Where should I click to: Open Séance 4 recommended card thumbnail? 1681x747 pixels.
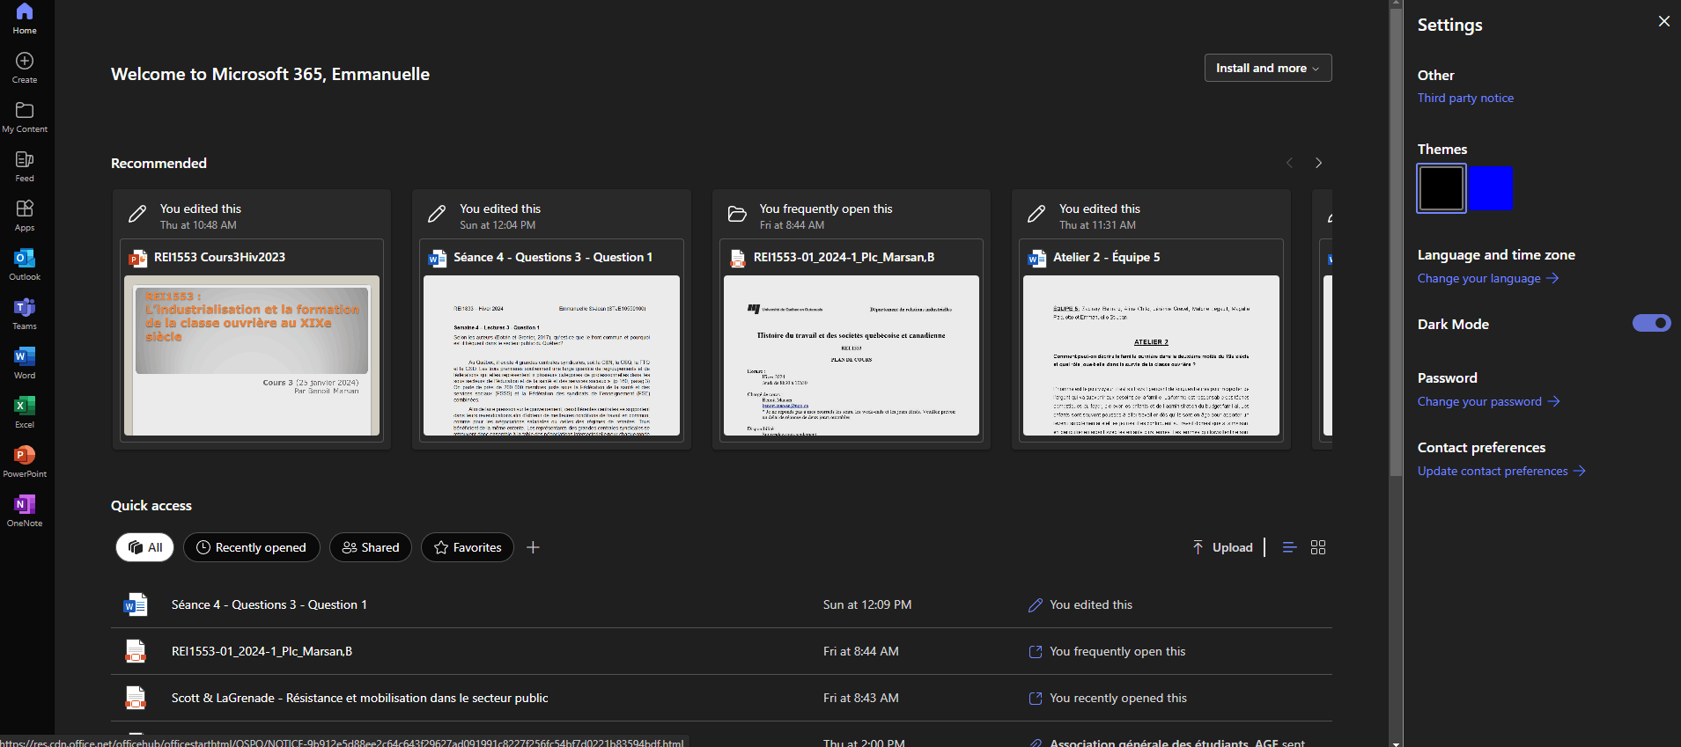click(x=551, y=355)
